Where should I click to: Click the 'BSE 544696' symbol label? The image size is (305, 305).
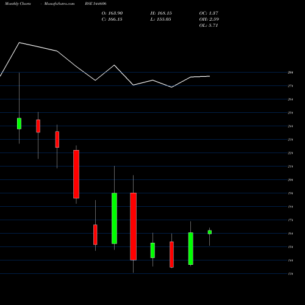pyautogui.click(x=96, y=4)
